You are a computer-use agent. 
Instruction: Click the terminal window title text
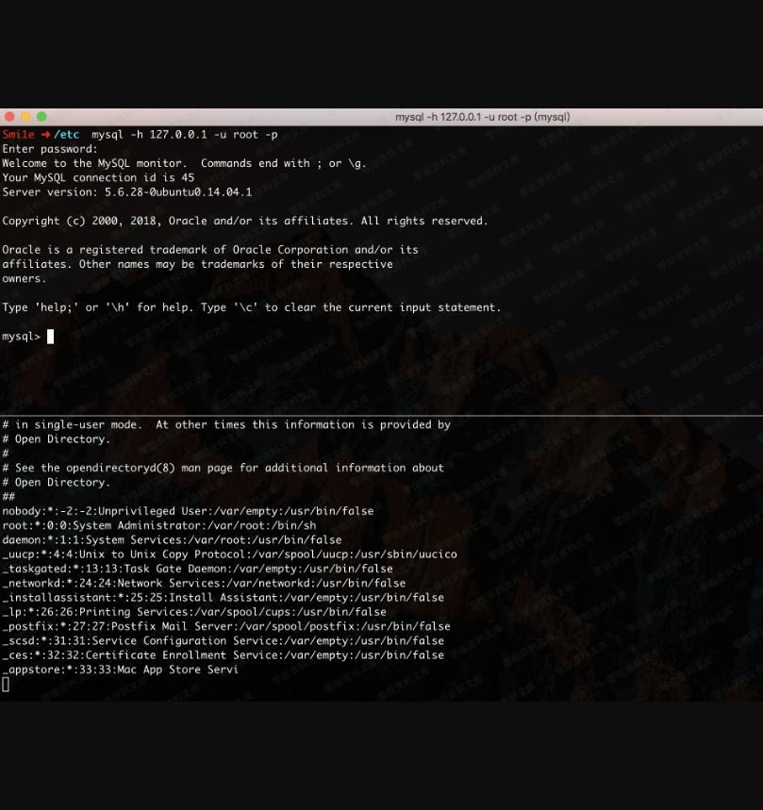point(482,117)
